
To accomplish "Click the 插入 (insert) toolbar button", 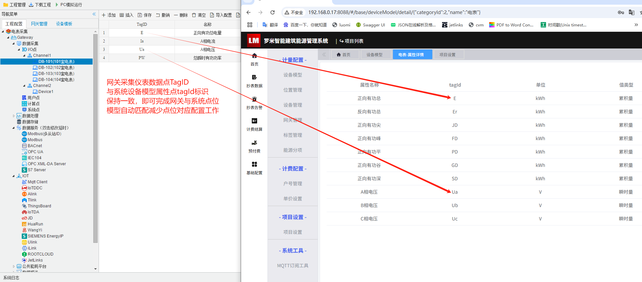I will 126,15.
